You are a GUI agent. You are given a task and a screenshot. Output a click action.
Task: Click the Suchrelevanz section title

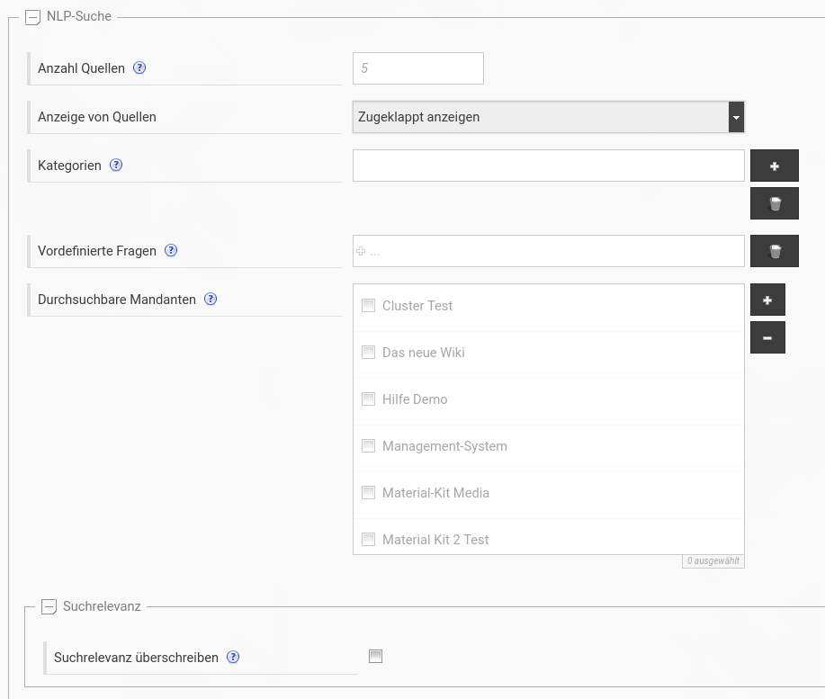102,606
